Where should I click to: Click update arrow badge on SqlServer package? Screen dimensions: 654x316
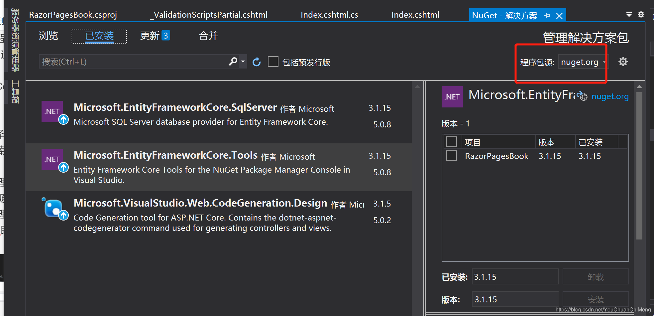point(63,119)
